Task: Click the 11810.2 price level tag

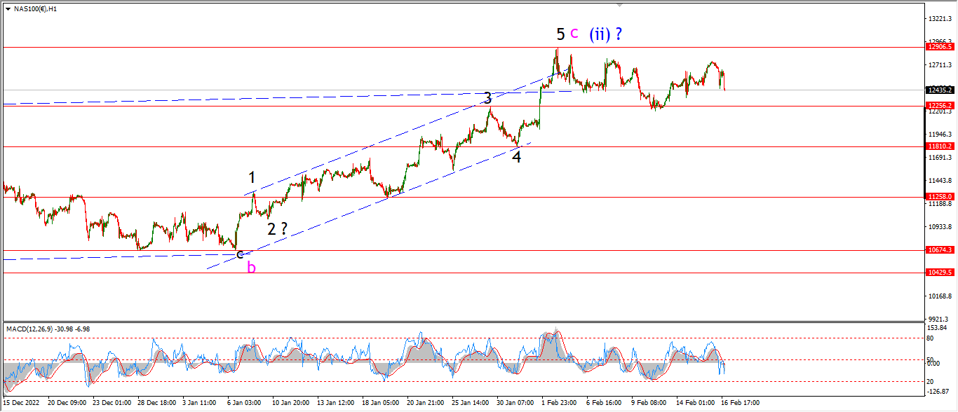Action: (x=940, y=146)
